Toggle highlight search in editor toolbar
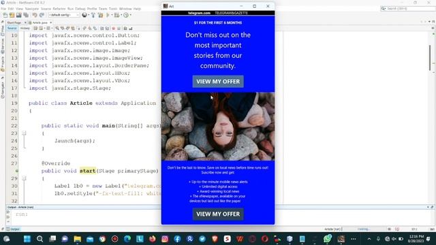The width and height of the screenshot is (436, 245). [73, 28]
